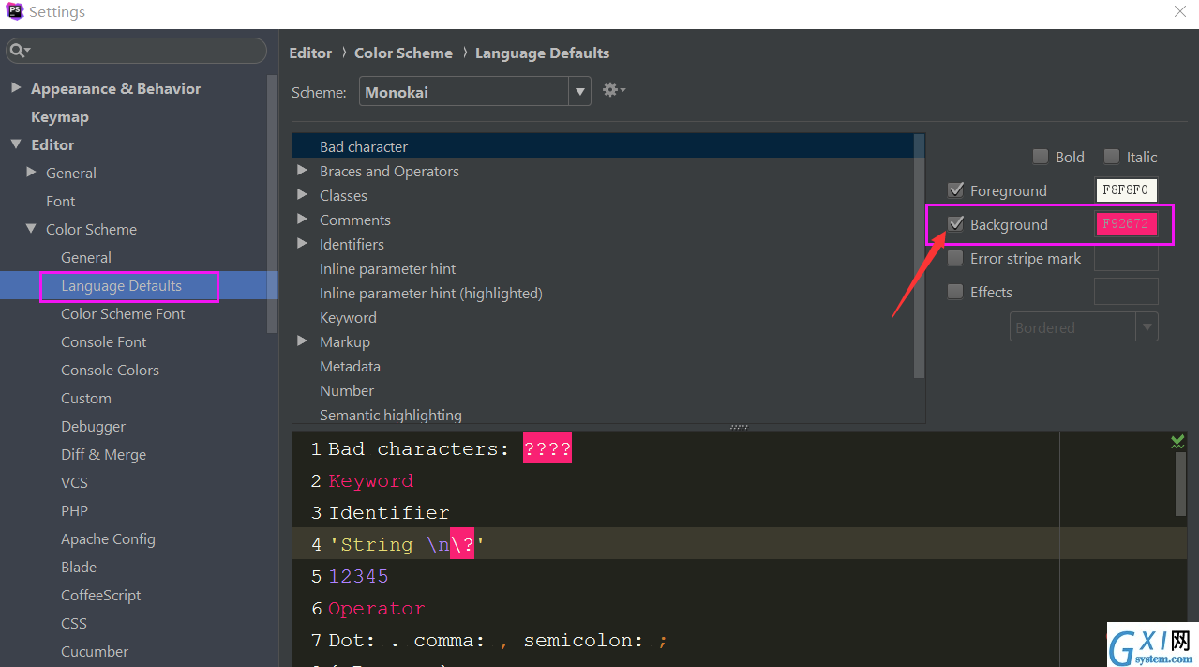Expand the Markup group
The width and height of the screenshot is (1199, 667).
[x=303, y=341]
